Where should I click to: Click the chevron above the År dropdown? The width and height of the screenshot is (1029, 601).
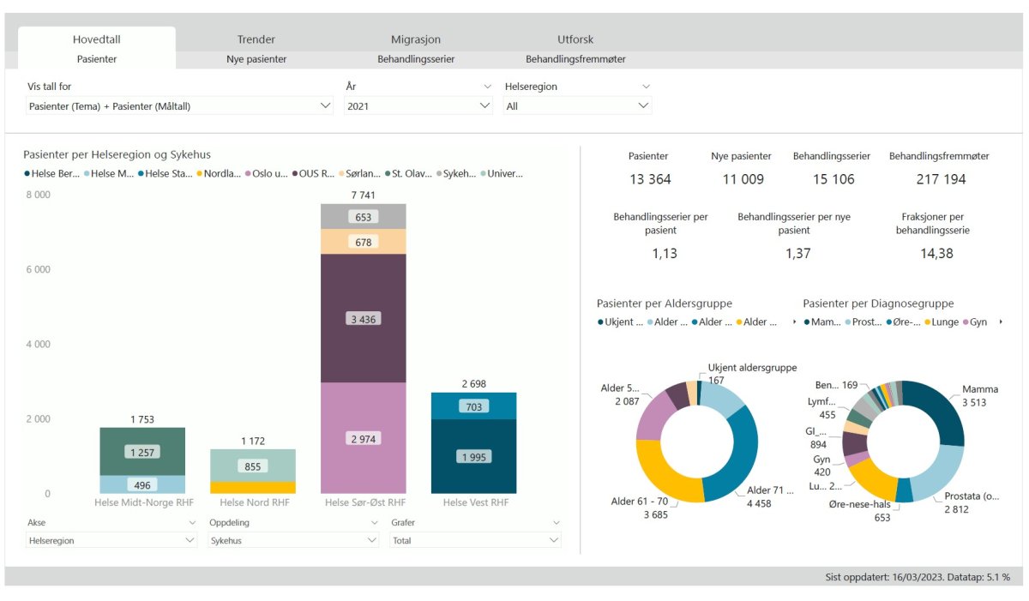click(x=487, y=87)
